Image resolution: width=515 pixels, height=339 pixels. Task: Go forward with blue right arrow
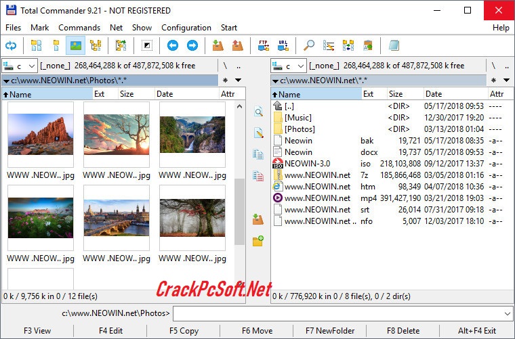(192, 45)
